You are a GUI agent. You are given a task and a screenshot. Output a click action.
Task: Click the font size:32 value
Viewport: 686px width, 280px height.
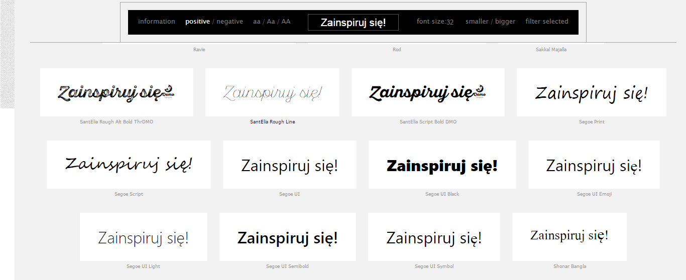click(435, 22)
